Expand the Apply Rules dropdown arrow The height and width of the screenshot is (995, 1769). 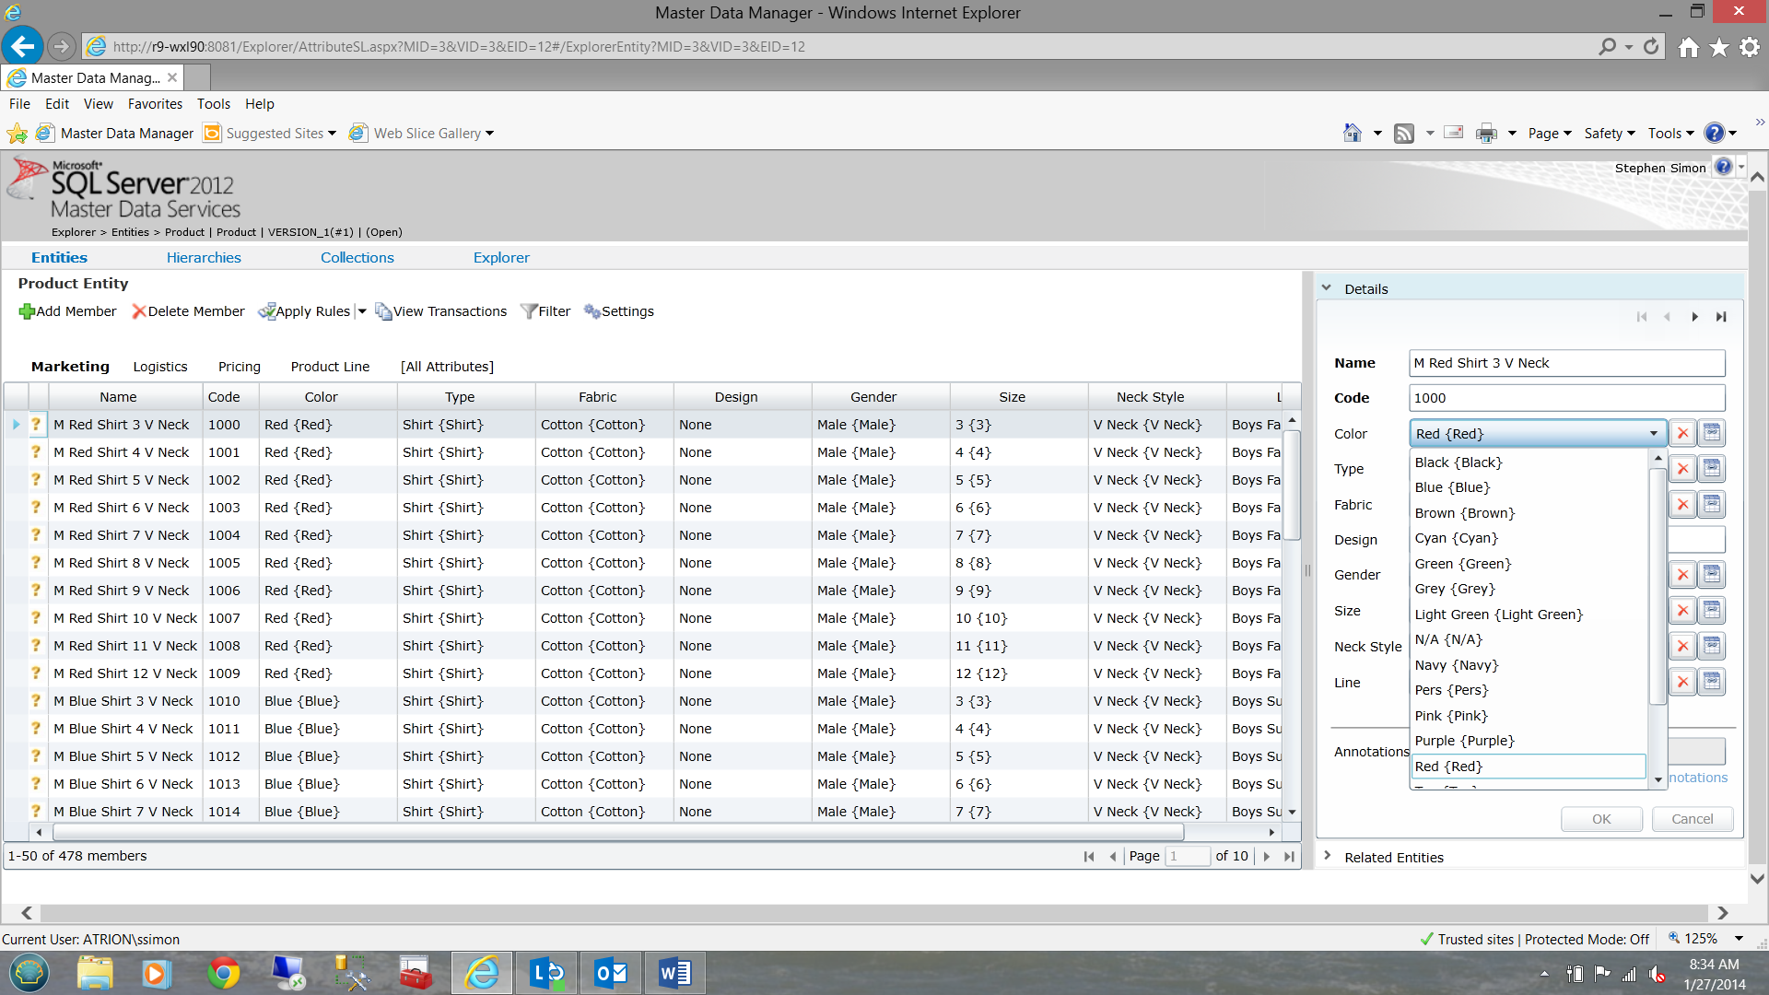362,311
